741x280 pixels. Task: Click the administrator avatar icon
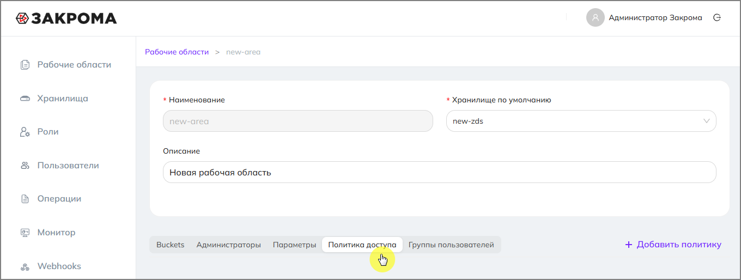point(596,17)
